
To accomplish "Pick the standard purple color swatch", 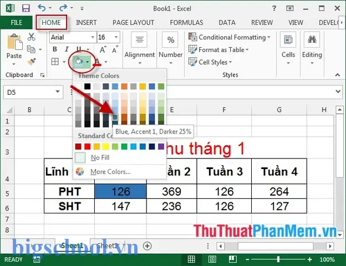I will [161, 146].
